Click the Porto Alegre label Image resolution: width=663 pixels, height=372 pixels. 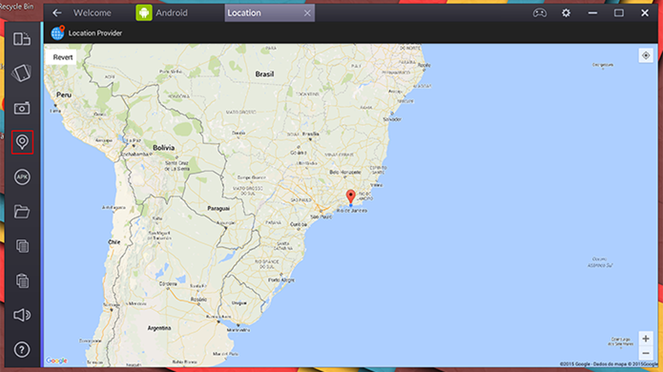[x=281, y=280]
